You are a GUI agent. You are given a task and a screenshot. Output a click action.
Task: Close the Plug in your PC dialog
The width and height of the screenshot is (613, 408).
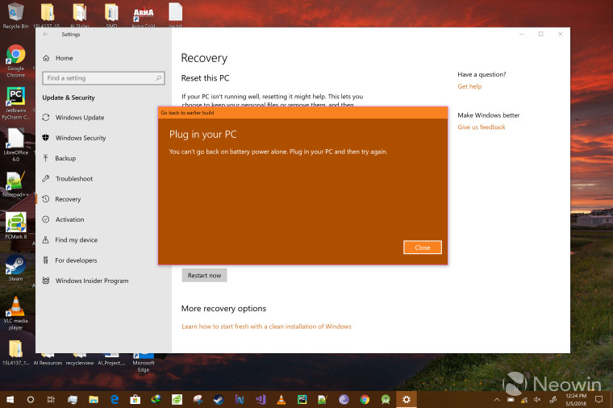pyautogui.click(x=422, y=248)
